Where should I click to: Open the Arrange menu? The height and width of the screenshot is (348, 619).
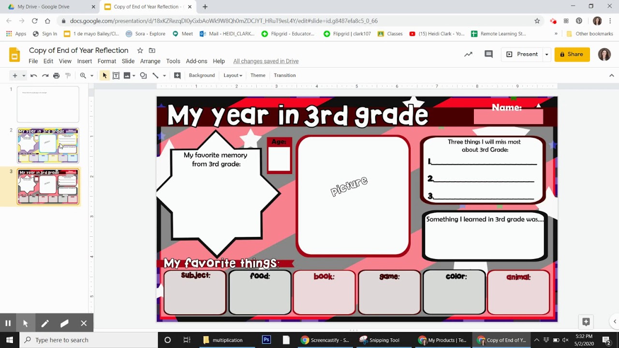tap(150, 61)
